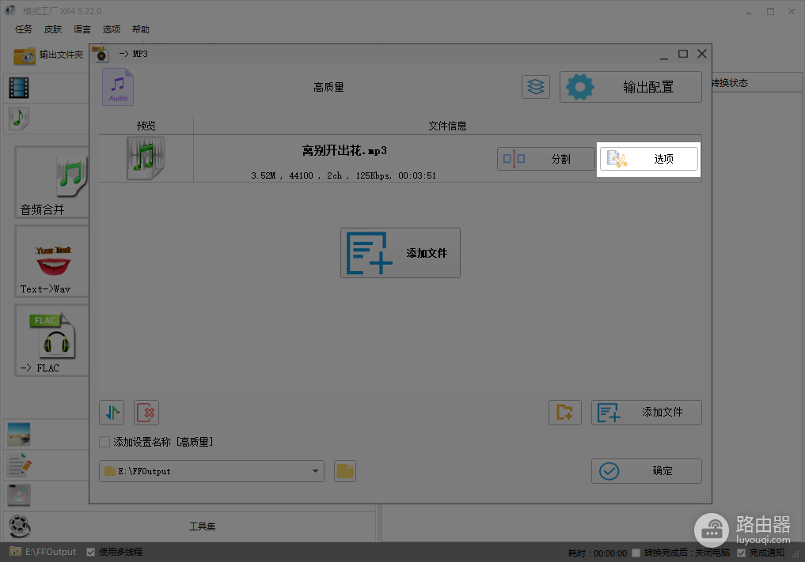The image size is (805, 562).
Task: Click the checkmark icon on 确定
Action: click(609, 471)
